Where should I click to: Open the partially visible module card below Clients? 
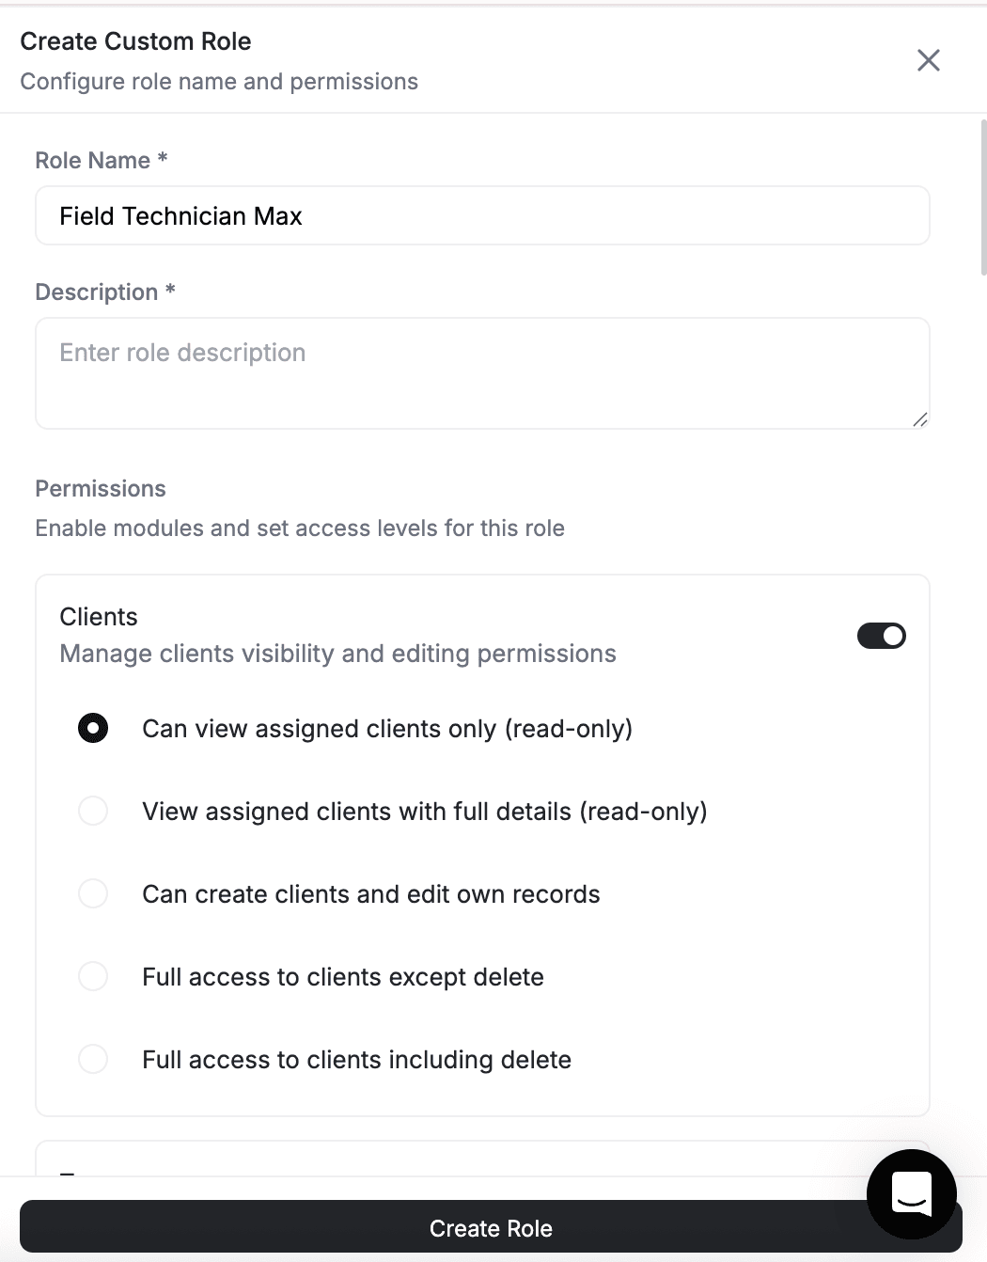(482, 1157)
